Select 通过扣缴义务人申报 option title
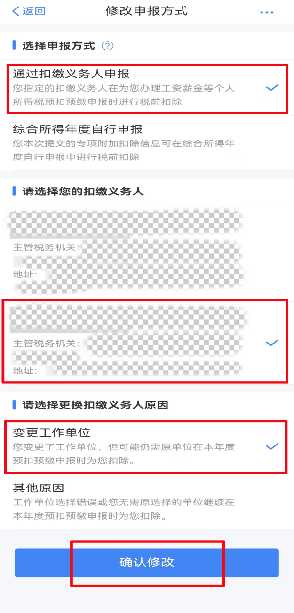The image size is (294, 613). pos(71,74)
